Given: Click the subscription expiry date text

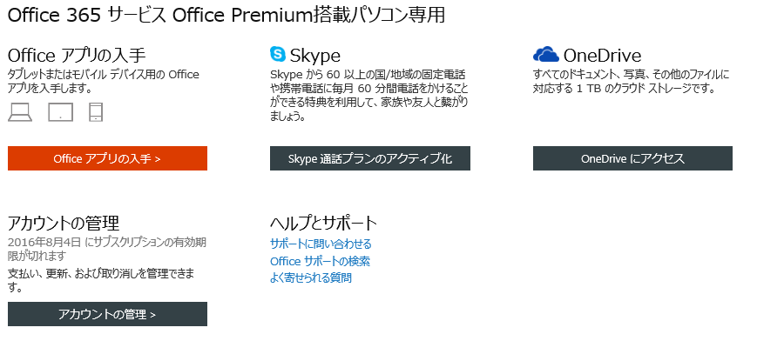Looking at the screenshot, I should 106,248.
